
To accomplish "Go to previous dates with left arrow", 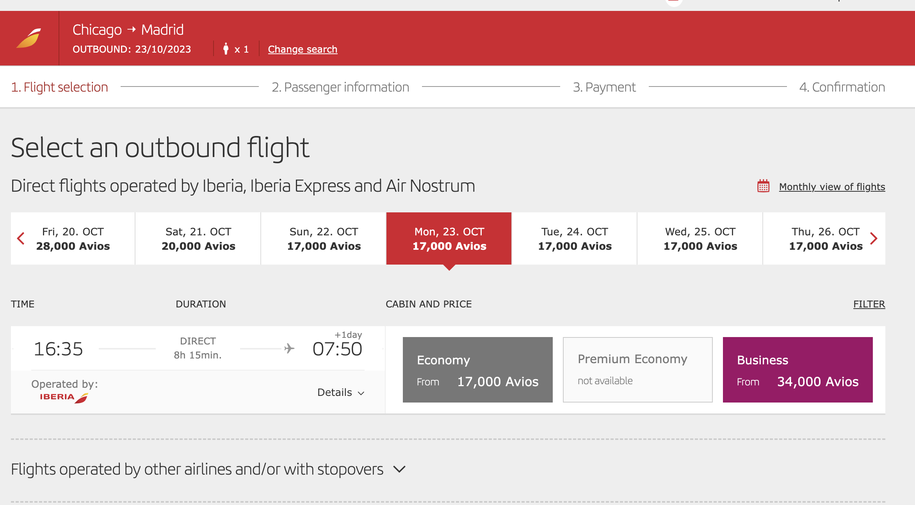I will pyautogui.click(x=21, y=238).
